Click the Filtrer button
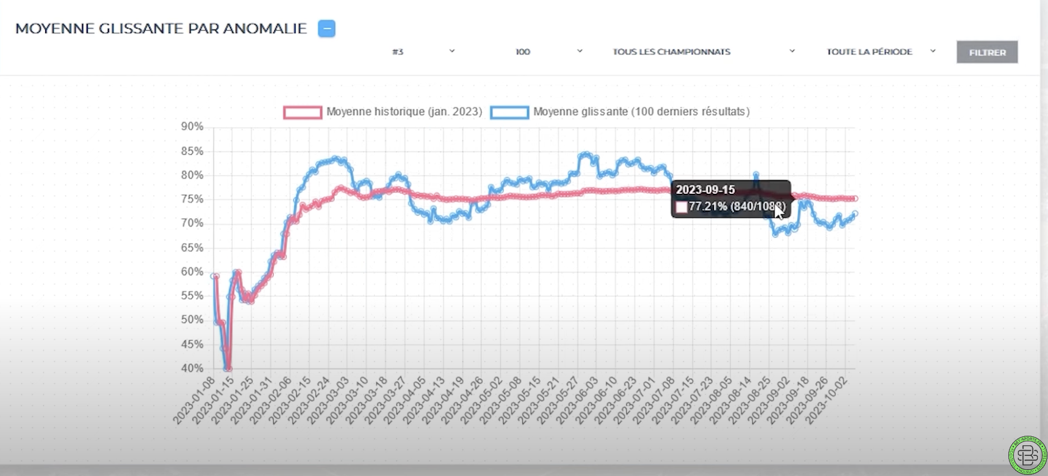1048x476 pixels. pyautogui.click(x=987, y=52)
